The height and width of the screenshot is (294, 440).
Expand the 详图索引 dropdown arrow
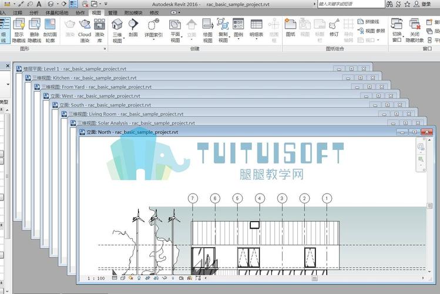pos(153,39)
